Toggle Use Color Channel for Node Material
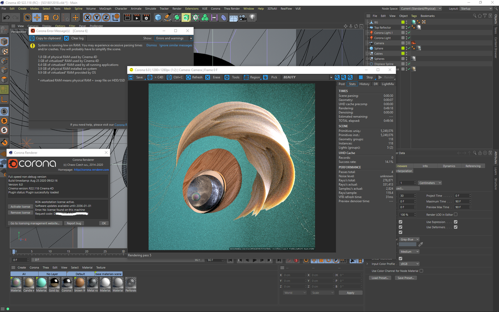Screen dimensions: 499x312 pyautogui.click(x=421, y=271)
